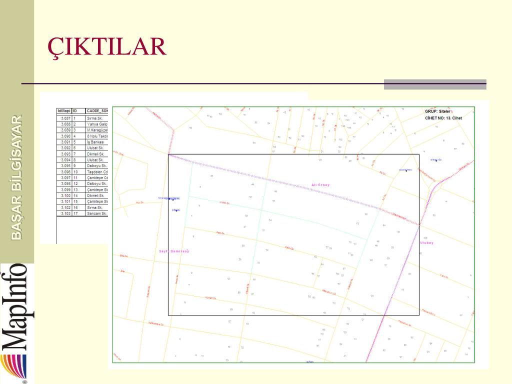The width and height of the screenshot is (512, 384).
Task: Click the M.Karagüzel street cell
Action: 97,130
